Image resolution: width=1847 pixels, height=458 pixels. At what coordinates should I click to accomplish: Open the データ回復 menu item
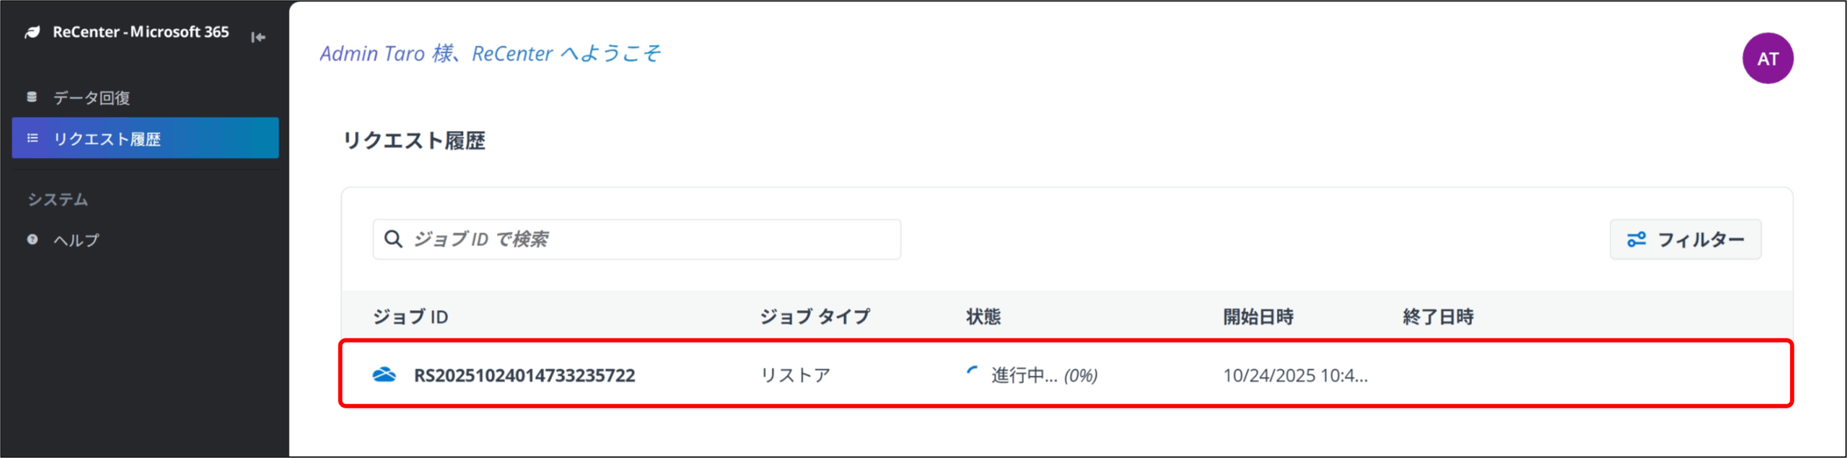click(92, 97)
